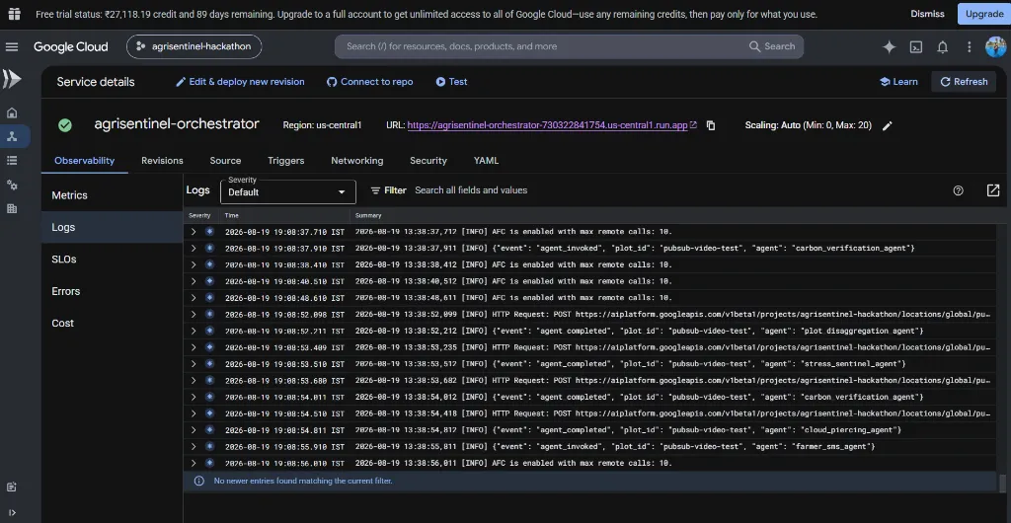1011x523 pixels.
Task: Open release notes icon in sidebar bottom
Action: coord(12,486)
